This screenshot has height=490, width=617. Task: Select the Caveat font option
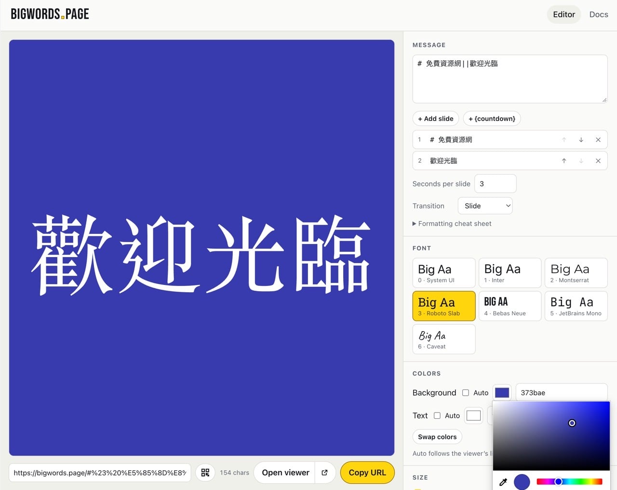444,339
